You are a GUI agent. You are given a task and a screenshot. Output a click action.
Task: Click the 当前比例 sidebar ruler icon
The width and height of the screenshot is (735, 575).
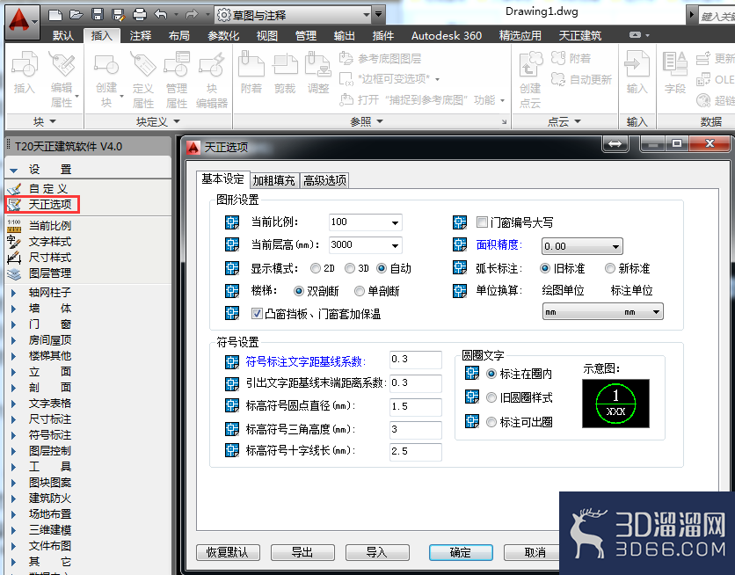[x=14, y=226]
